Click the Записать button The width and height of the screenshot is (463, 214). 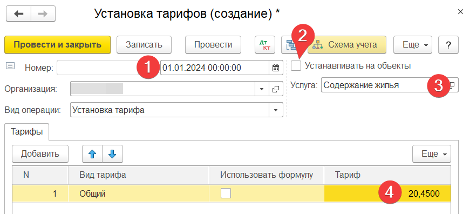coord(144,45)
